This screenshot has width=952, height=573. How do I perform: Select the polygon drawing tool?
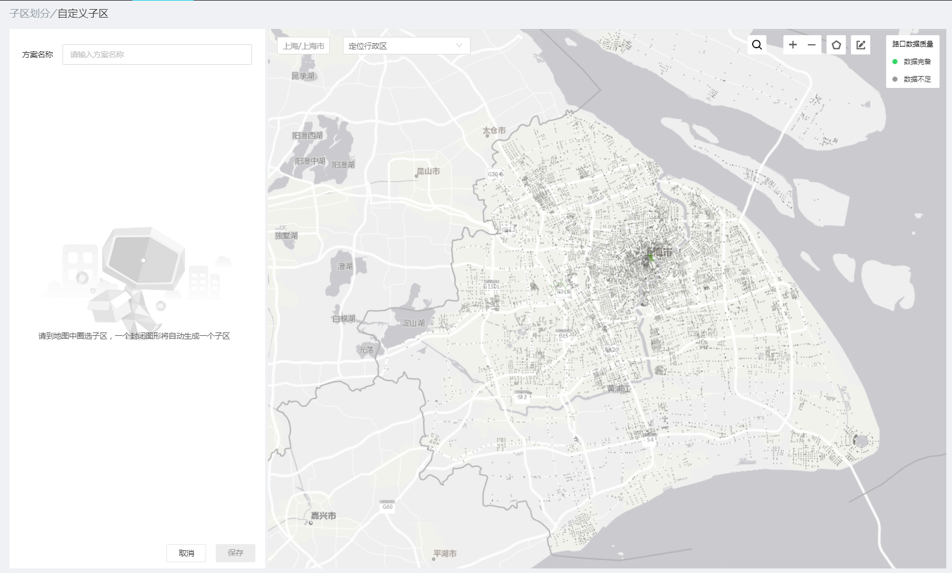(x=836, y=45)
